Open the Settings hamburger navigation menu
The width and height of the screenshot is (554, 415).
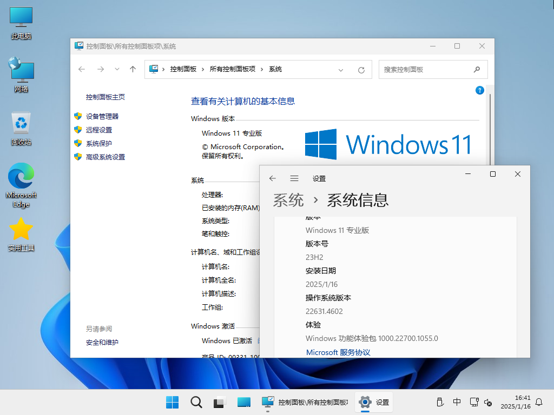click(x=294, y=178)
